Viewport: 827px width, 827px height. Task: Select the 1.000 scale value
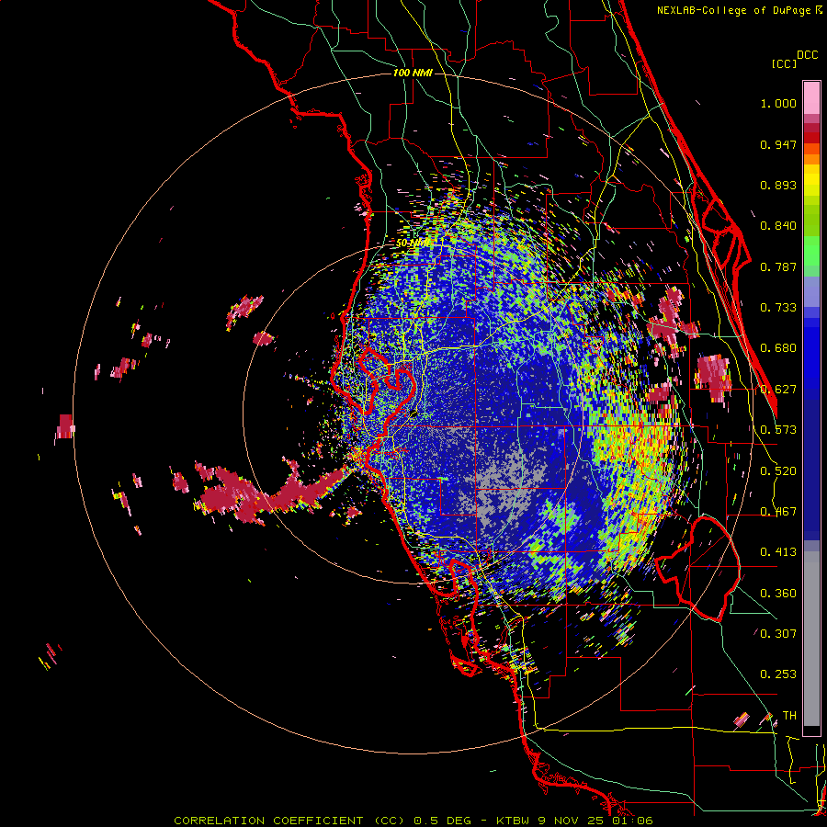tap(778, 103)
